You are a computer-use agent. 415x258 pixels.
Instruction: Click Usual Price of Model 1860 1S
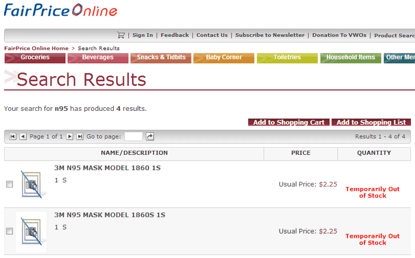(x=308, y=184)
